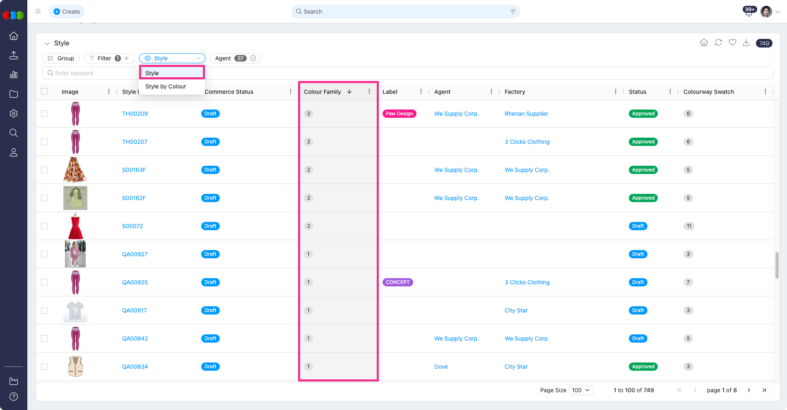Check the box for style QA00925
Screen dimensions: 787x410
[44, 282]
